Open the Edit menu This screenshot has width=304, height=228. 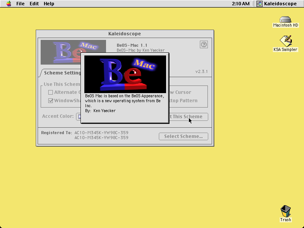(x=34, y=4)
